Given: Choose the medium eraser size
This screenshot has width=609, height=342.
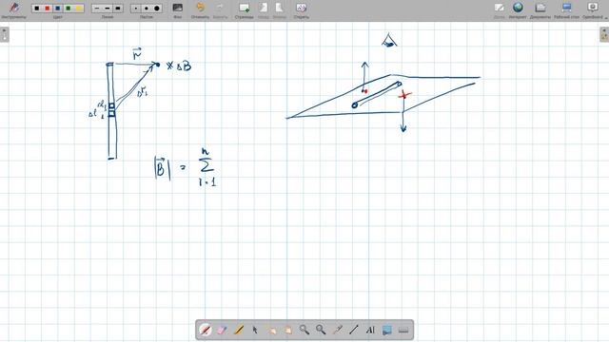Looking at the screenshot, I should [x=147, y=9].
